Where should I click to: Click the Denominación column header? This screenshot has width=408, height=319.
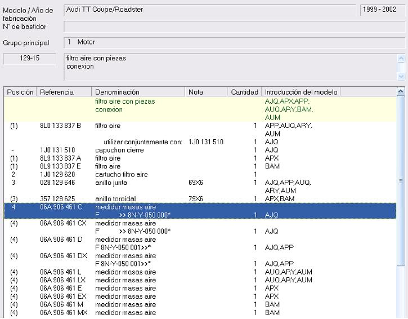pos(138,92)
